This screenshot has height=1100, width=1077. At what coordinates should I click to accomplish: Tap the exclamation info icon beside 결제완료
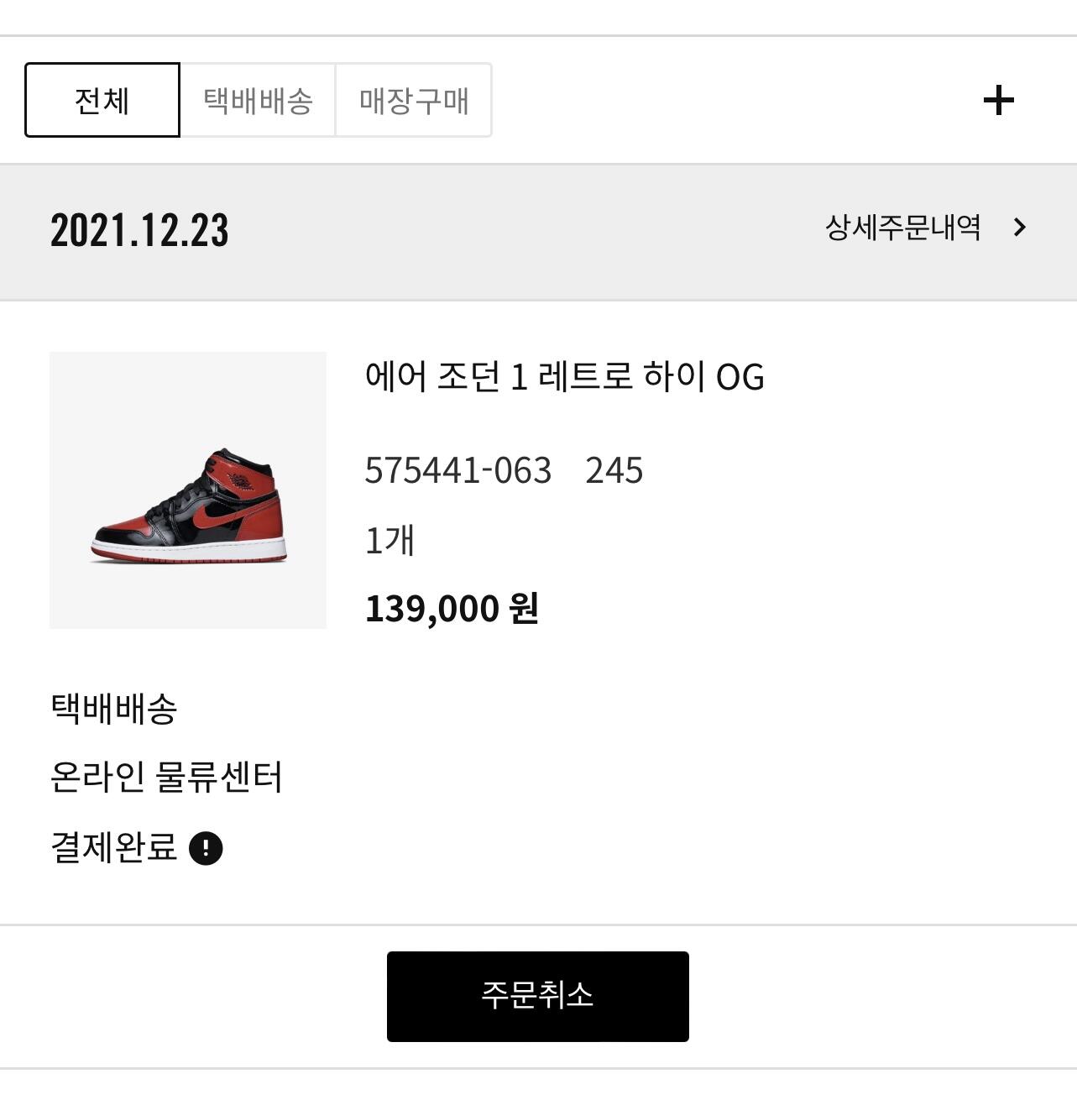[x=206, y=848]
